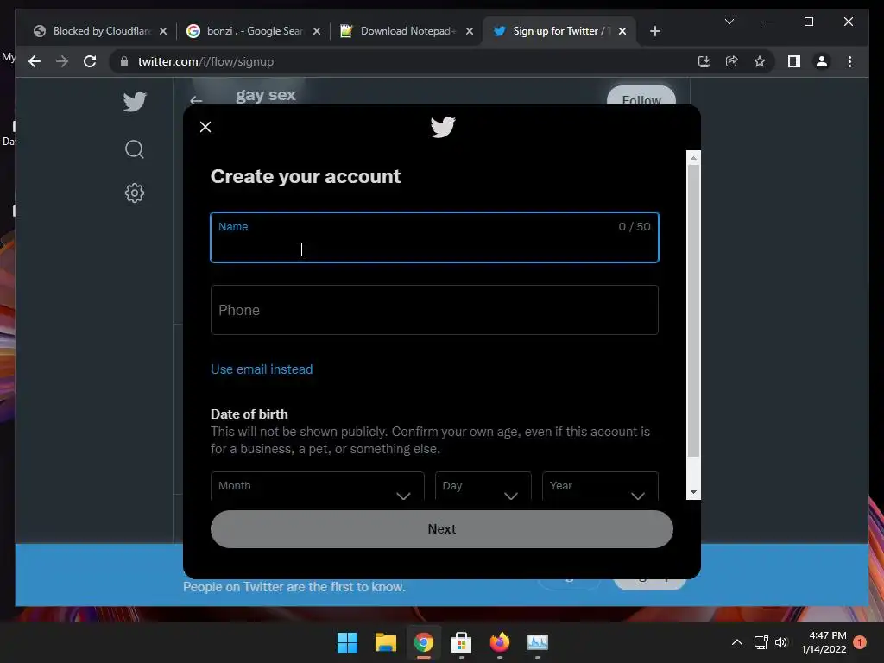Click the Chrome taskbar icon
884x663 pixels.
423,642
